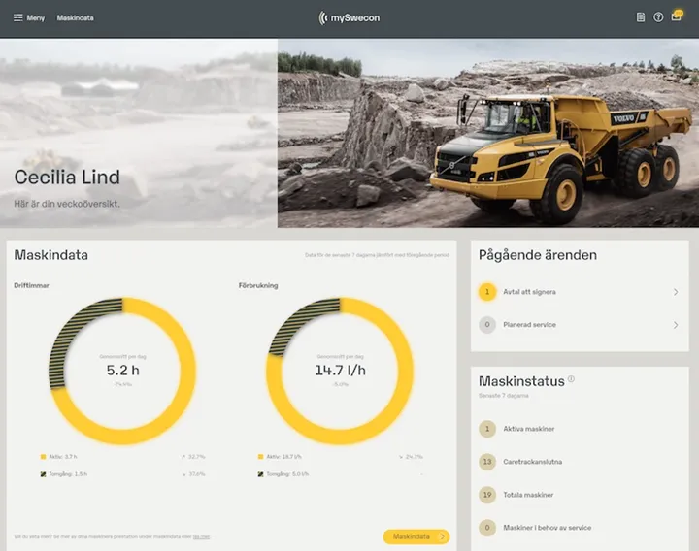Click the Aktiva maskiner label

tap(529, 429)
